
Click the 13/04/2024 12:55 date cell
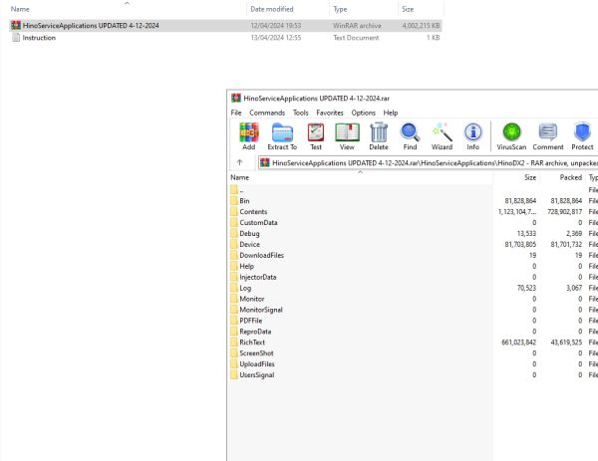point(276,38)
